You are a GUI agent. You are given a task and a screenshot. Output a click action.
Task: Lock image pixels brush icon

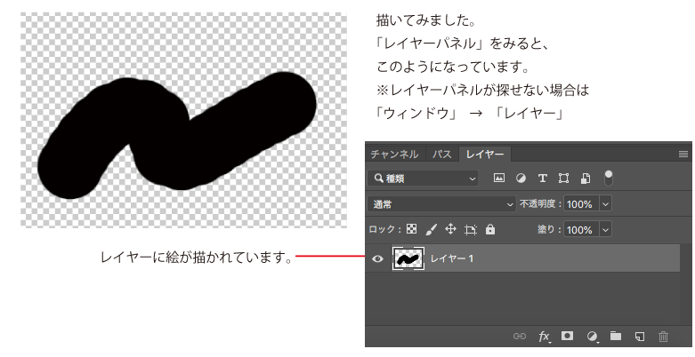click(431, 229)
